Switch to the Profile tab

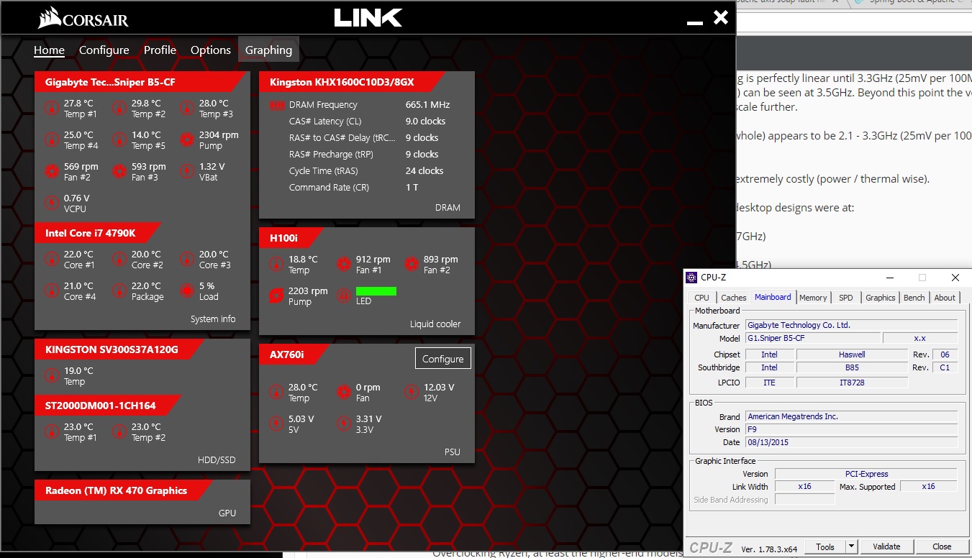pos(160,50)
